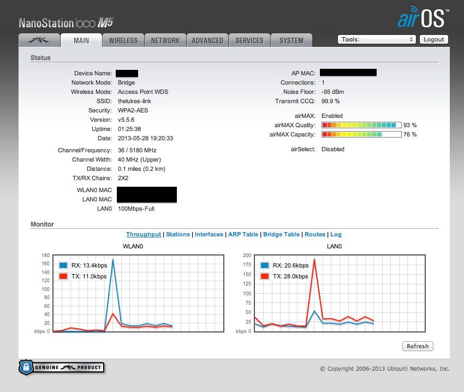Go to the NETWORK tab
The image size is (464, 392).
[165, 40]
